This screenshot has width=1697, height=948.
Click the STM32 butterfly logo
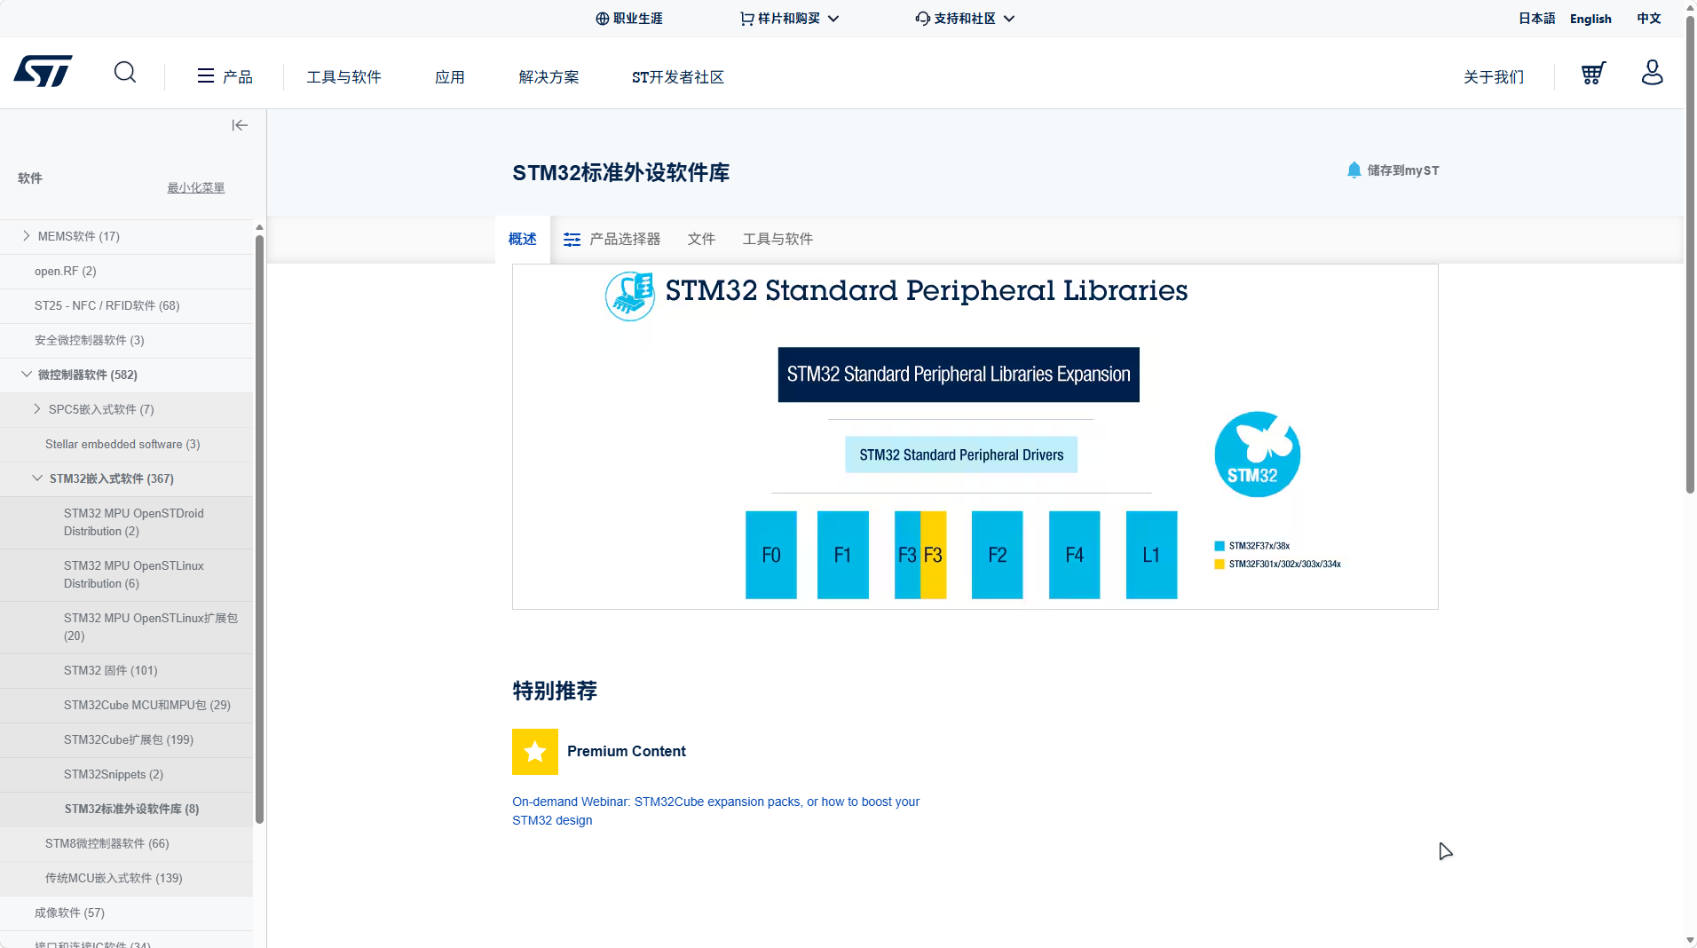1257,454
